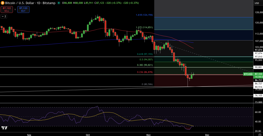Click the 120,000 price scale value
This screenshot has height=136, width=263.
[259, 23]
